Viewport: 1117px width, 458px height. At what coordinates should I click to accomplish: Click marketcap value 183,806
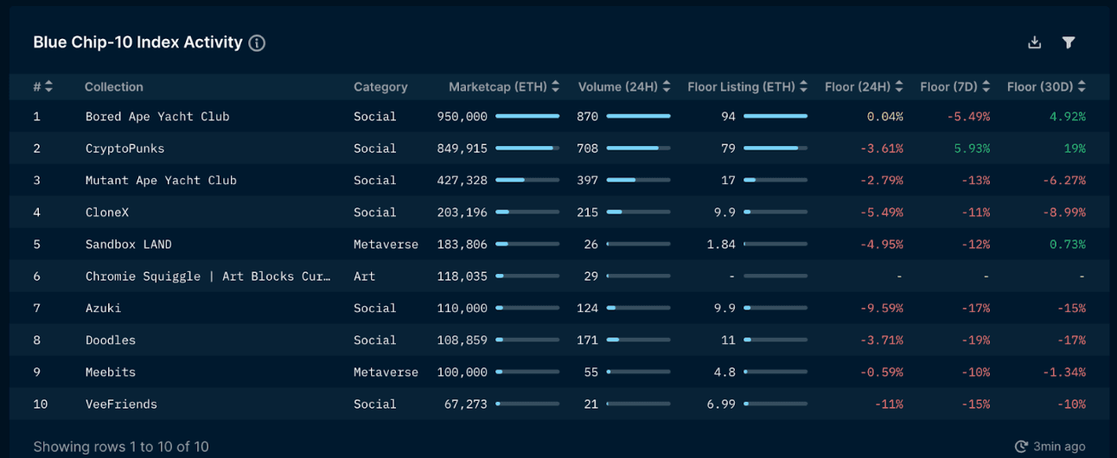click(463, 245)
